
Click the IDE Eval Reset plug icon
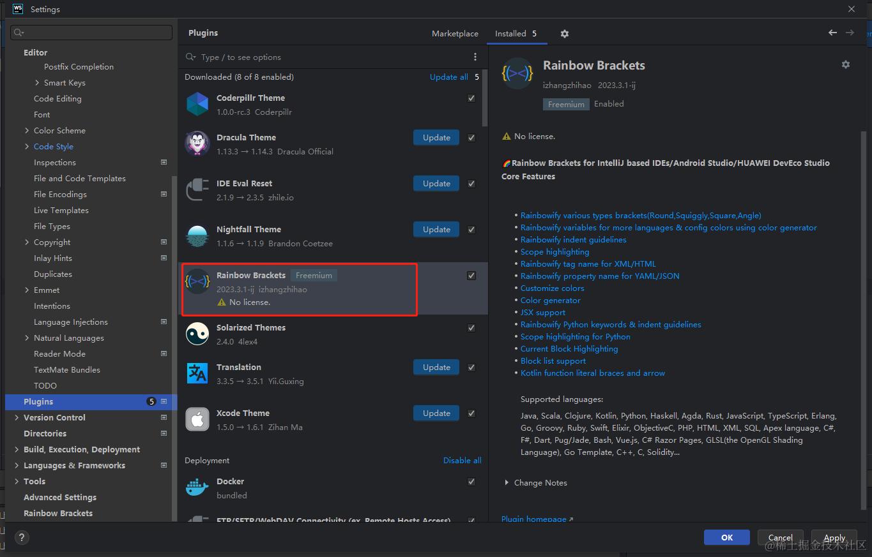pyautogui.click(x=197, y=189)
